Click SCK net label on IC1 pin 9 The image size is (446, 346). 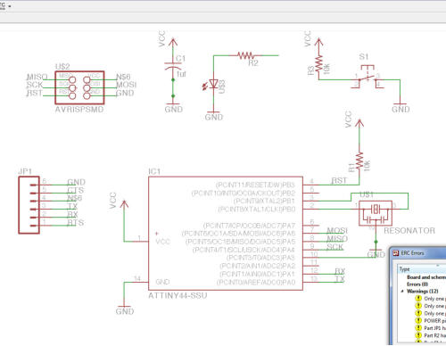click(x=334, y=247)
